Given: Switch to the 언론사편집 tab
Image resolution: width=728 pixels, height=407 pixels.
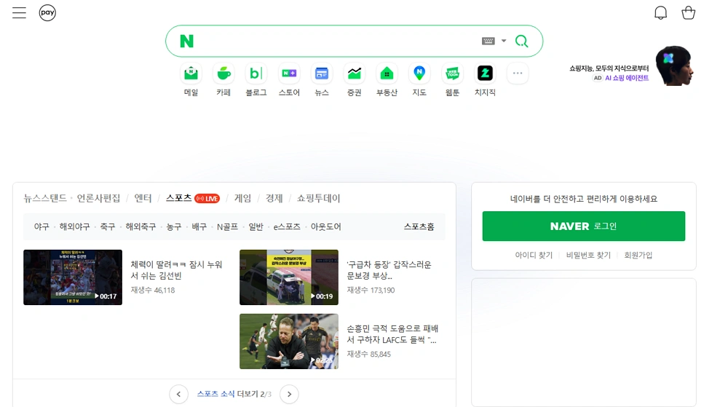Looking at the screenshot, I should click(98, 198).
